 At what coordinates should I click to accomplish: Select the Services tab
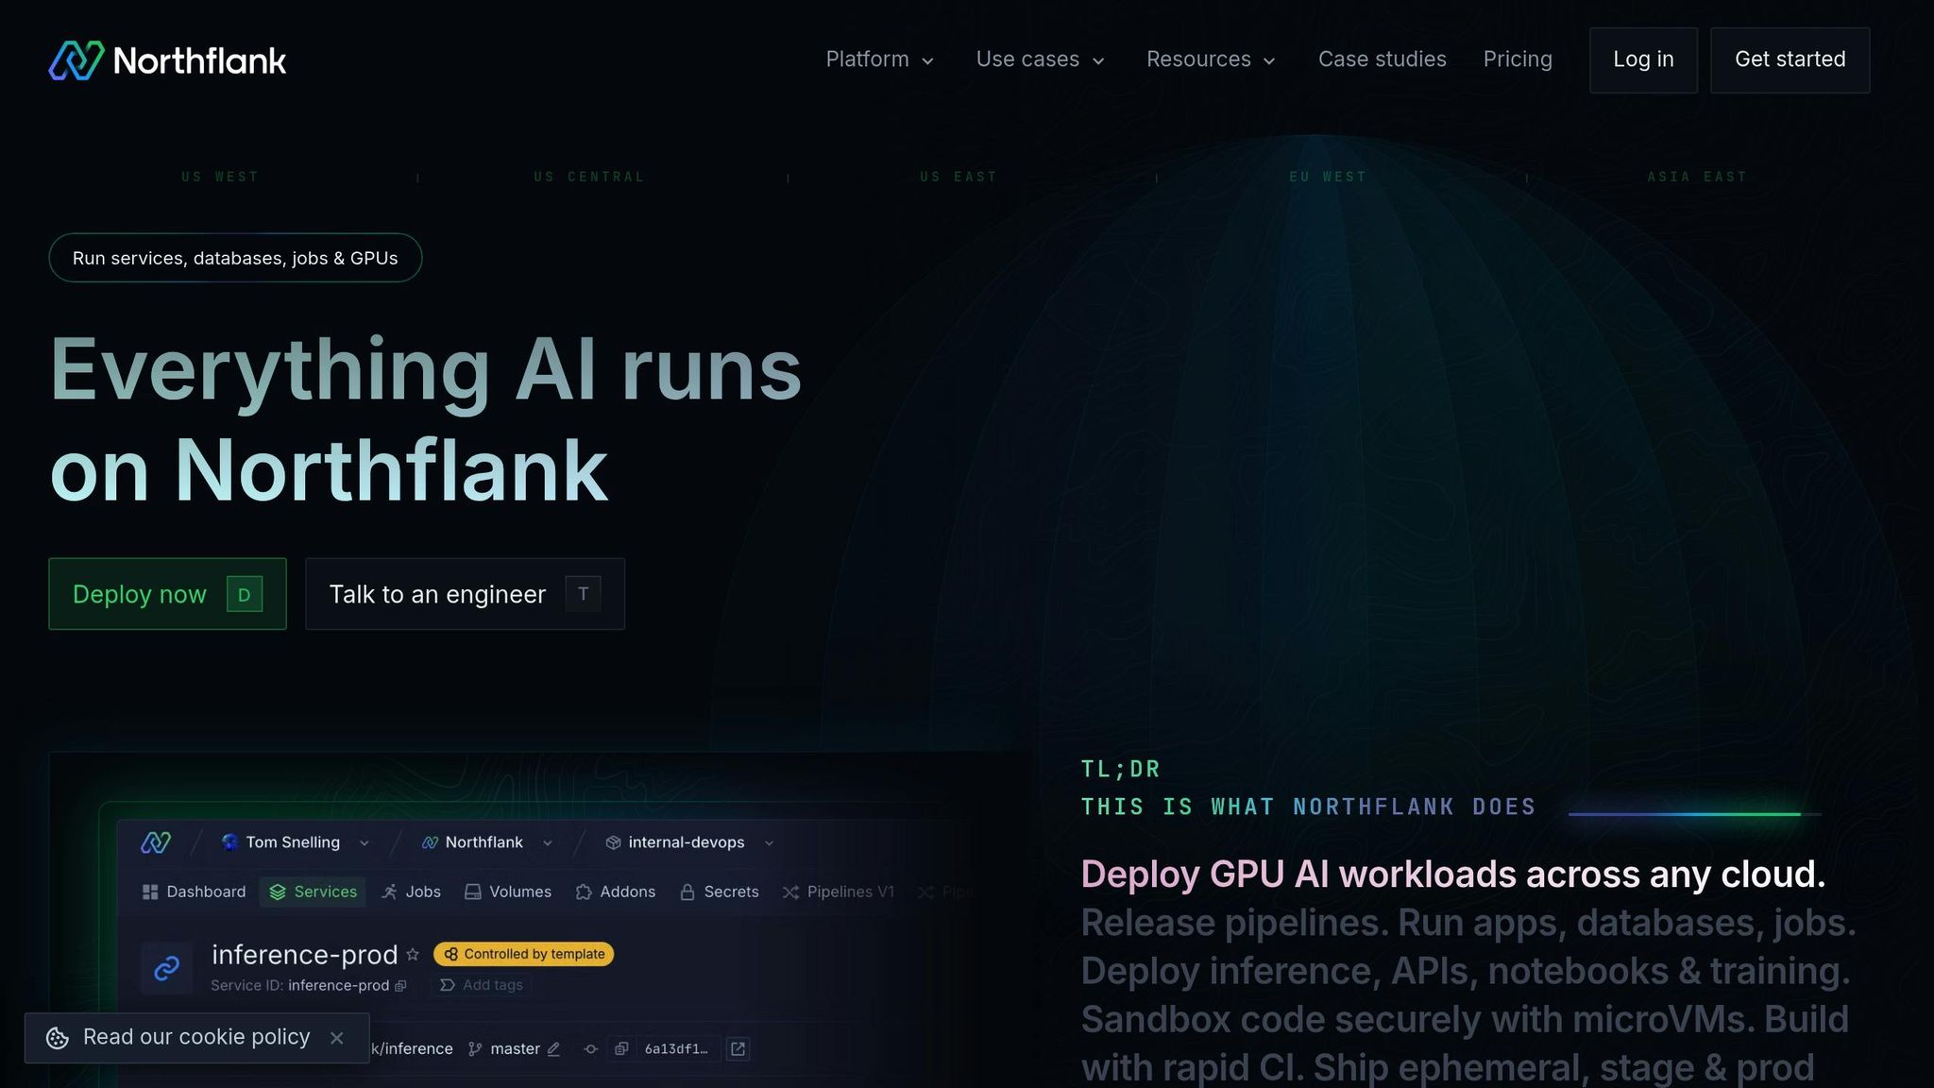point(313,892)
